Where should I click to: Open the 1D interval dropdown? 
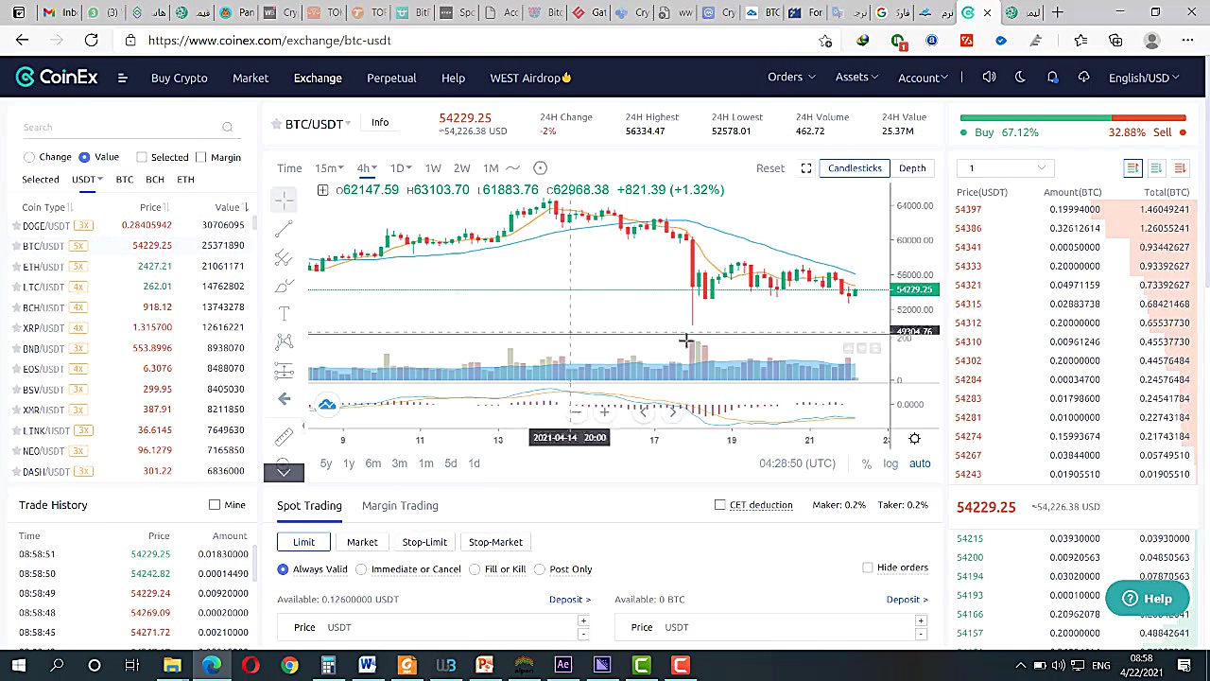click(401, 168)
